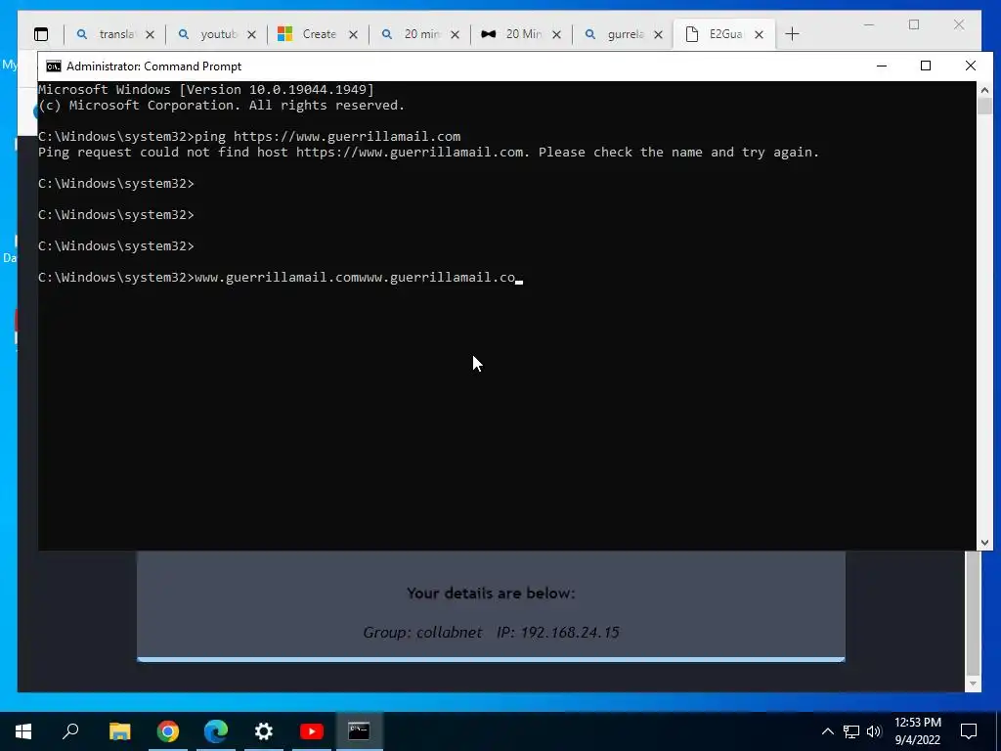The width and height of the screenshot is (1001, 751).
Task: Click Command Prompt scrollbar down arrow
Action: coord(984,542)
